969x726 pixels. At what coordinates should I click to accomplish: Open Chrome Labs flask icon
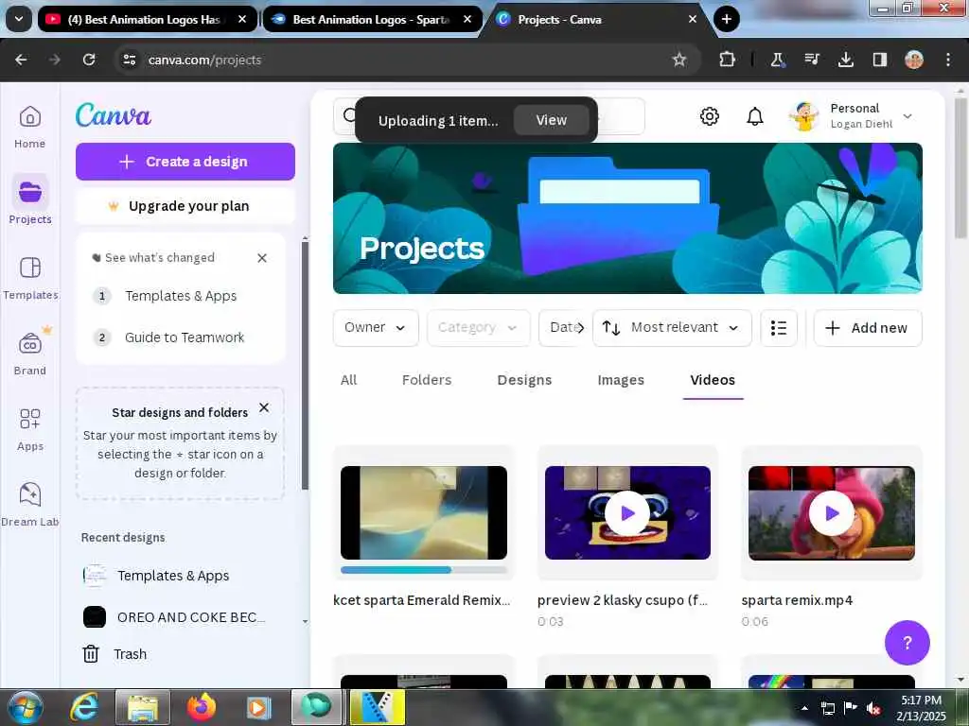[778, 60]
